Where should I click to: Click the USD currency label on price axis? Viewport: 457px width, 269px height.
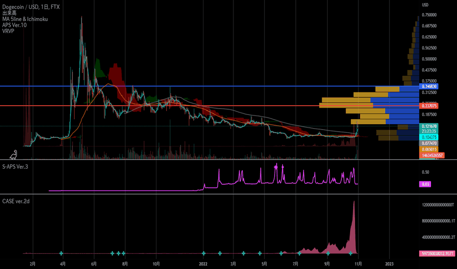pos(425,5)
